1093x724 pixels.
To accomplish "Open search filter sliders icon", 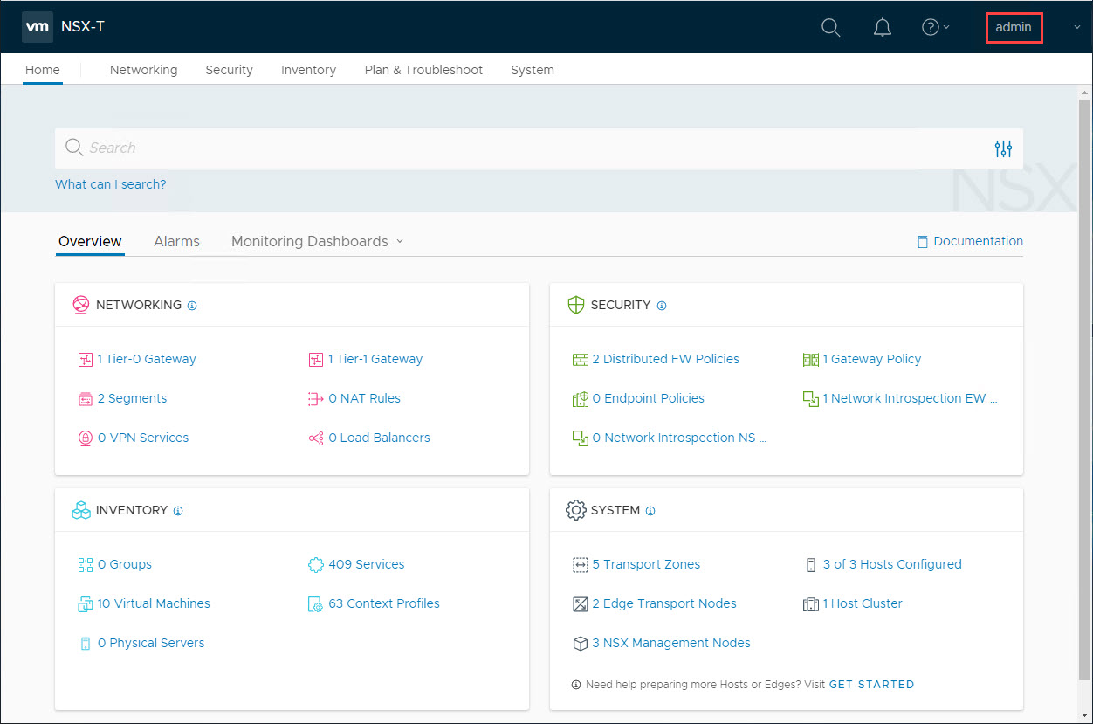I will pos(1003,148).
